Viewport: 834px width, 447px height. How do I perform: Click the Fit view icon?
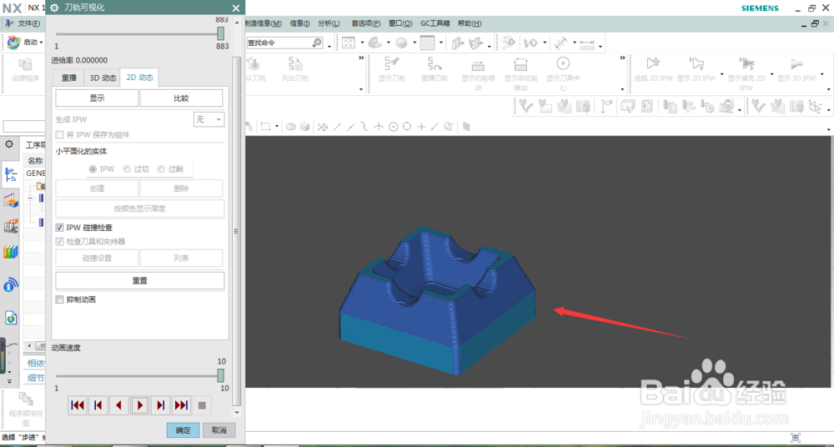(x=349, y=43)
